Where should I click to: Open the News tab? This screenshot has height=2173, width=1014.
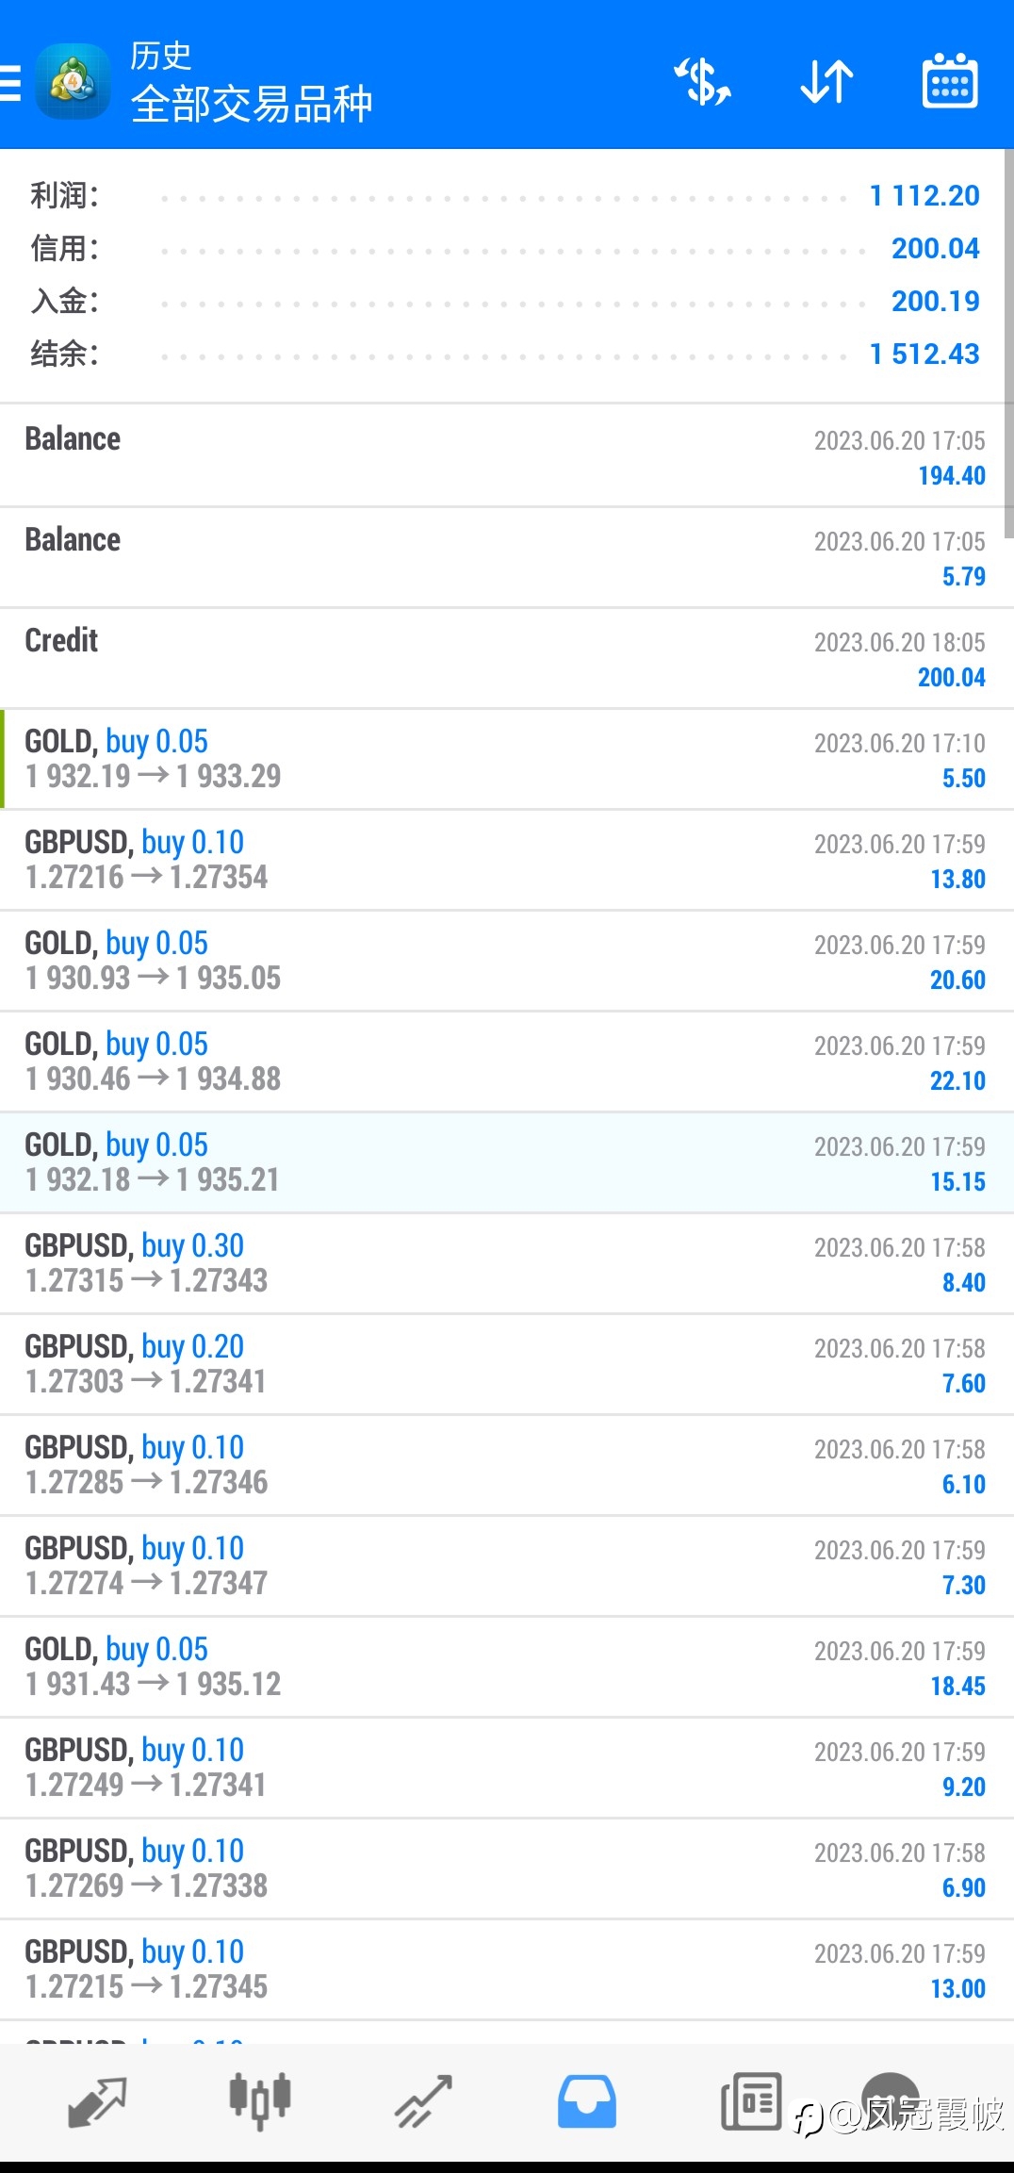click(x=750, y=2101)
